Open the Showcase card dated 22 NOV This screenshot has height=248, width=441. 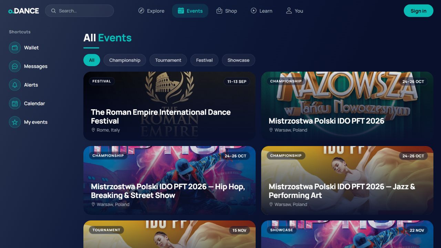[x=347, y=234]
